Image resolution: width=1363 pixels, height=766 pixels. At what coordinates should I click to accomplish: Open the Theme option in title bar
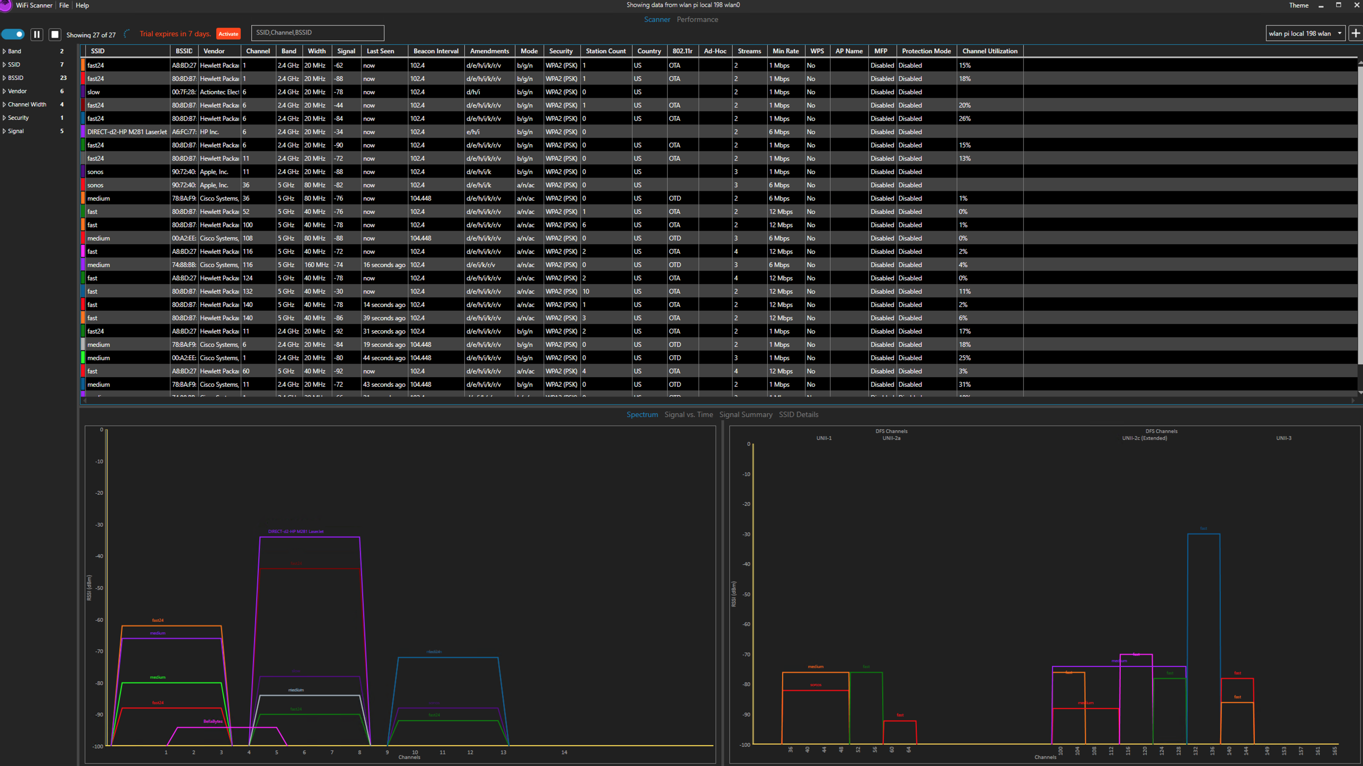point(1299,5)
